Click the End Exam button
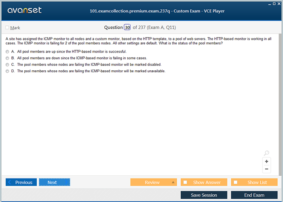Viewport: 283px width, 202px height. (x=254, y=195)
